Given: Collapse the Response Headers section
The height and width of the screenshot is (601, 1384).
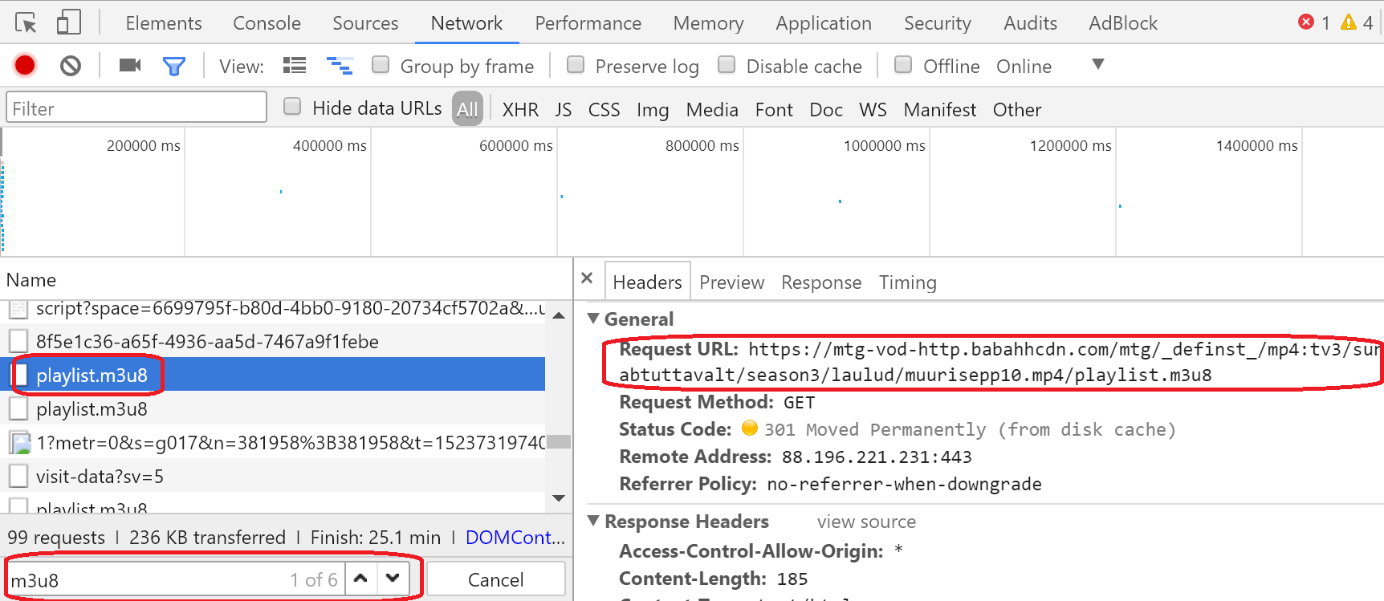Looking at the screenshot, I should 594,521.
